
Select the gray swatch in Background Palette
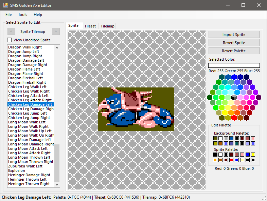point(226,138)
